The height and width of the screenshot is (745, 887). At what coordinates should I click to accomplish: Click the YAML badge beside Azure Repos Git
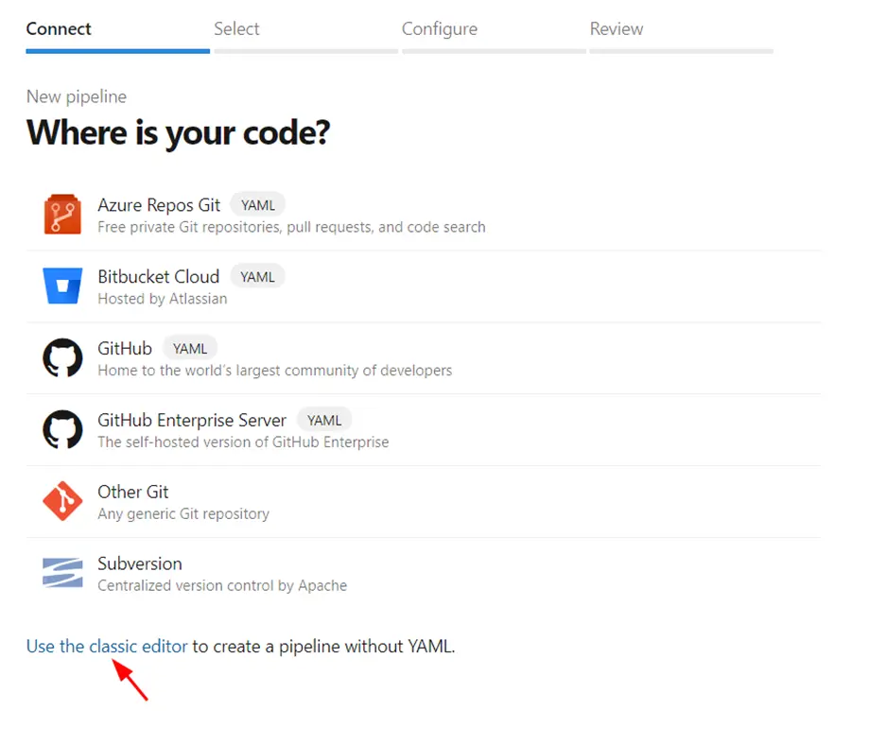pos(258,205)
